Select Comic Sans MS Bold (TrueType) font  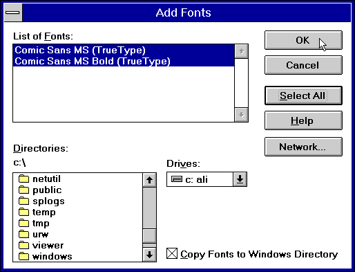click(124, 61)
